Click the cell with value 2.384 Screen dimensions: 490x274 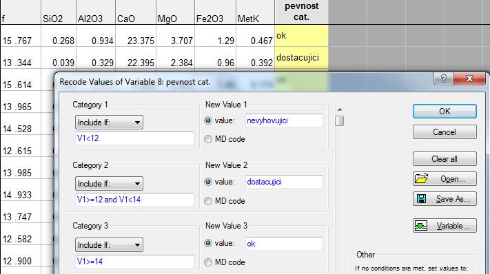[x=175, y=58]
